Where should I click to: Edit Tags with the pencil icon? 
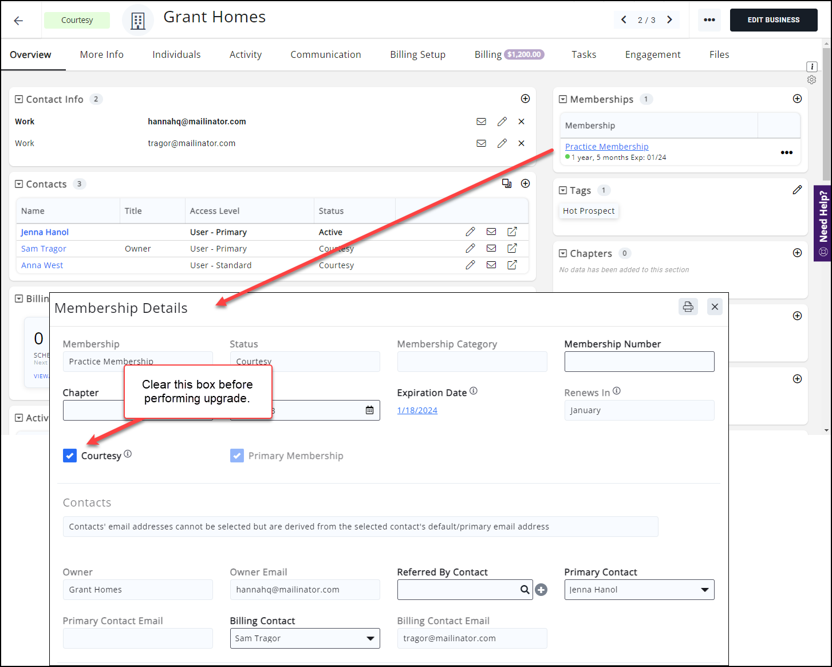click(797, 190)
